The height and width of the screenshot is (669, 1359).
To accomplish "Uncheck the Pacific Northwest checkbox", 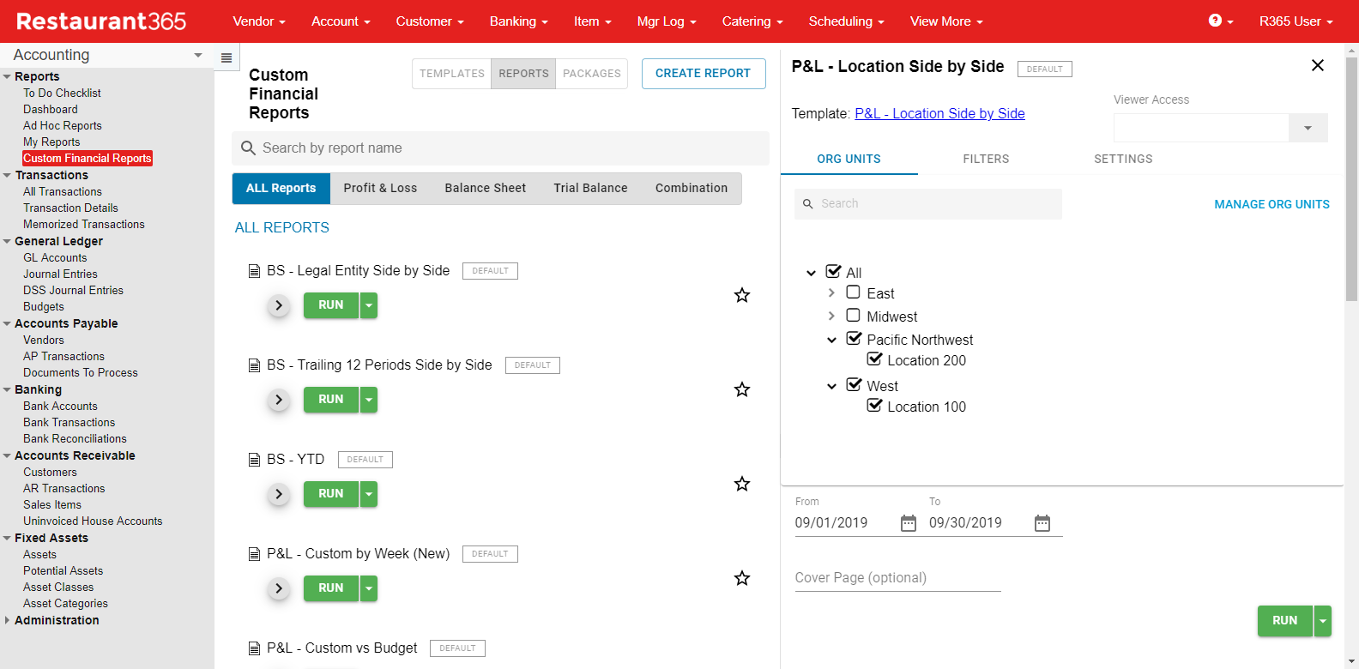I will click(x=854, y=339).
